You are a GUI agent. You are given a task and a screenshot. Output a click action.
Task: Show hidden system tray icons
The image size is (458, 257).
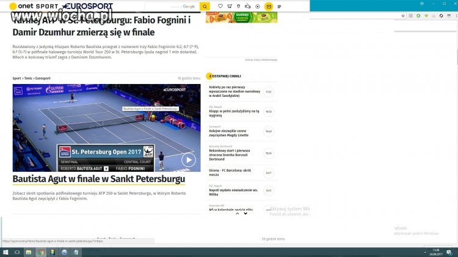pos(425,252)
